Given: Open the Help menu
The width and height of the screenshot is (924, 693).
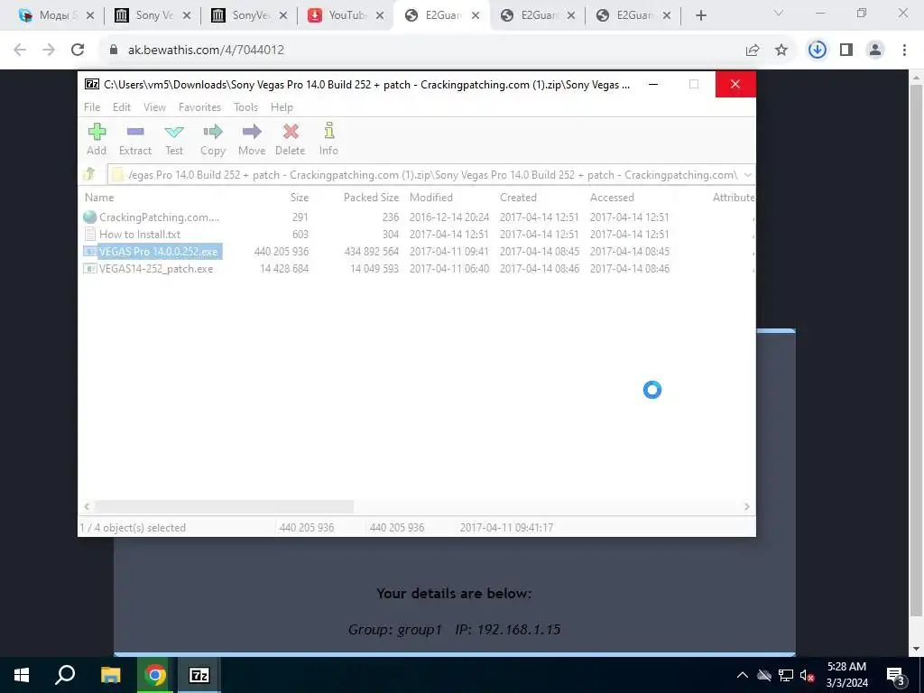Looking at the screenshot, I should point(282,107).
